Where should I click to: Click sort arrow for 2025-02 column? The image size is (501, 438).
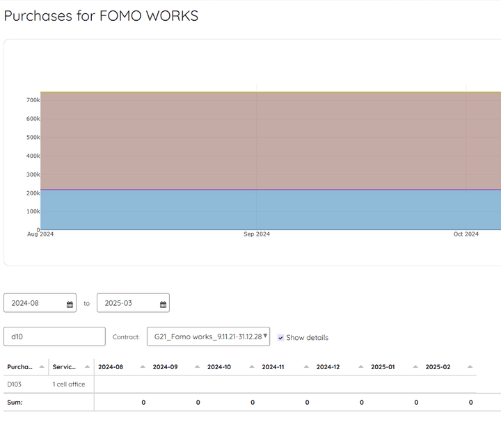[470, 367]
